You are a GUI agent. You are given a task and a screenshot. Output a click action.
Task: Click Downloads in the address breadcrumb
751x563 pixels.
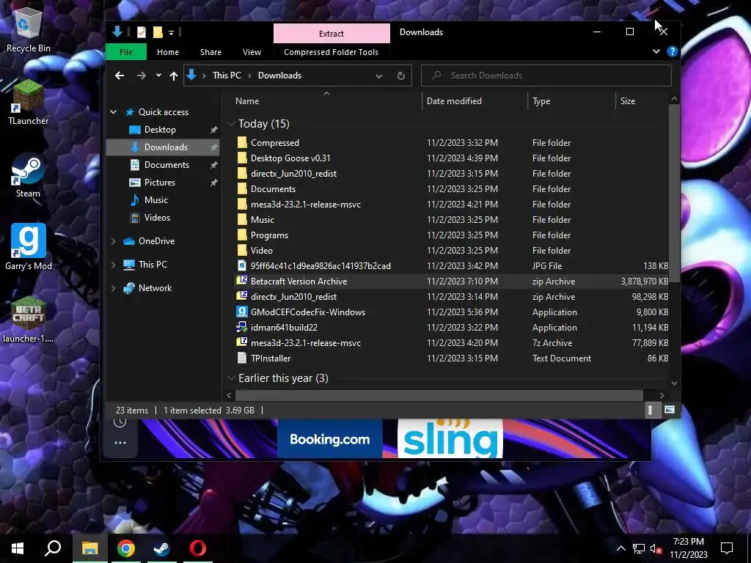point(279,76)
